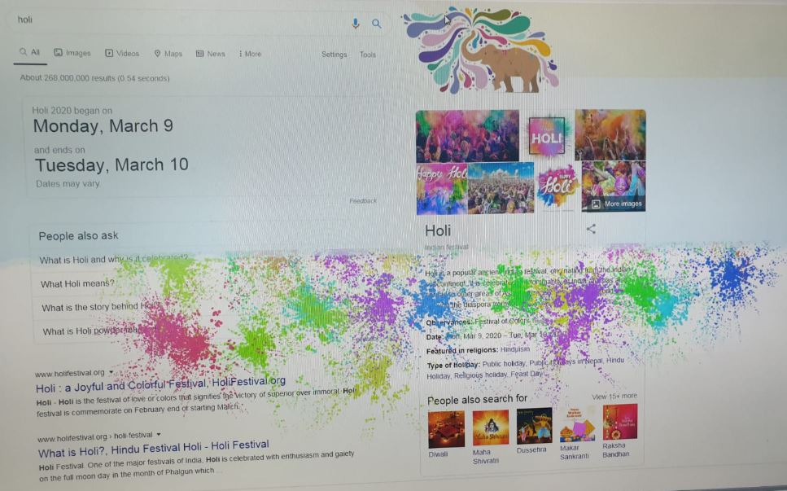This screenshot has width=787, height=491.
Task: Expand the More search options menu
Action: pos(250,54)
